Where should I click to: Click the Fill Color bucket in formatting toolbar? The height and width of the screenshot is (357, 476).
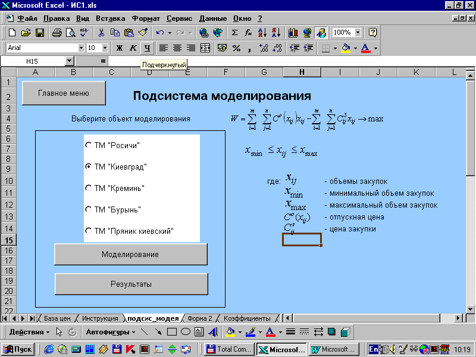click(346, 48)
